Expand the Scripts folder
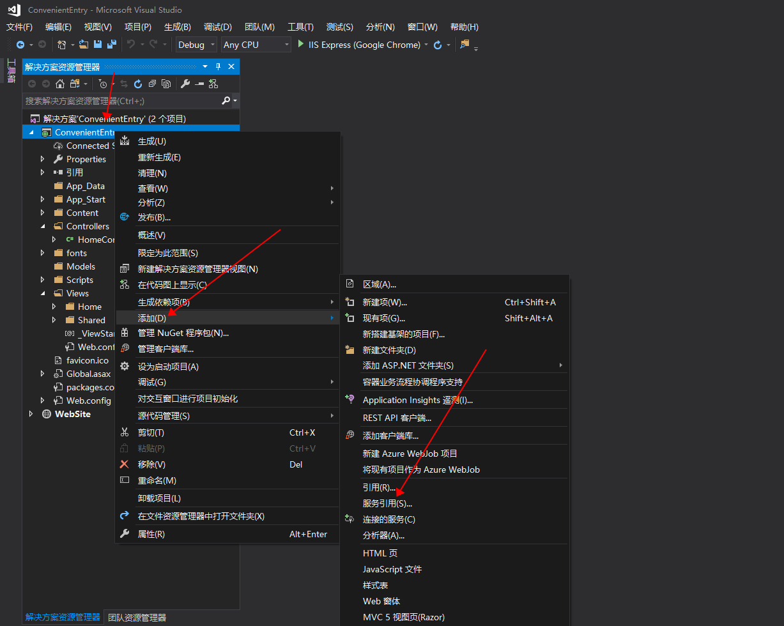The image size is (784, 626). (x=43, y=280)
